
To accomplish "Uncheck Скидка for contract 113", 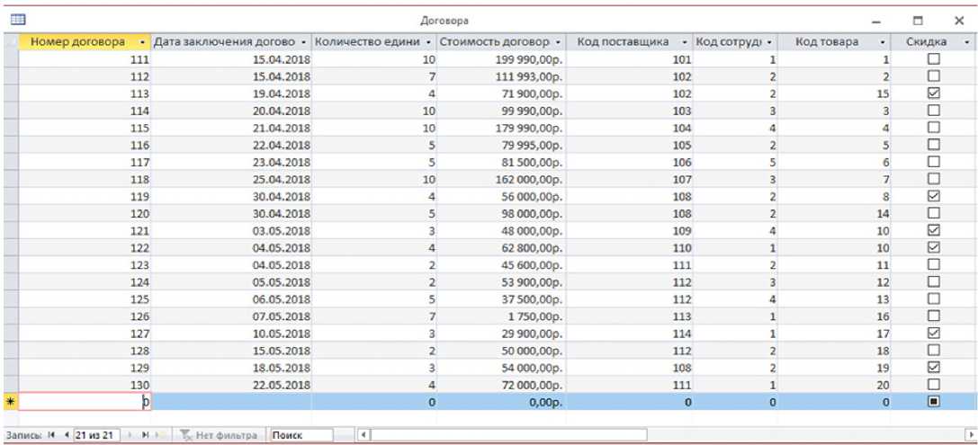I will [x=934, y=93].
